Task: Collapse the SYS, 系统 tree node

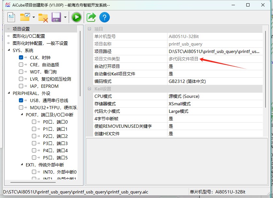Action: (x=9, y=50)
